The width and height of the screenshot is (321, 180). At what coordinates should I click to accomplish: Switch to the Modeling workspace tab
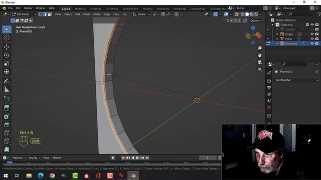coord(80,9)
